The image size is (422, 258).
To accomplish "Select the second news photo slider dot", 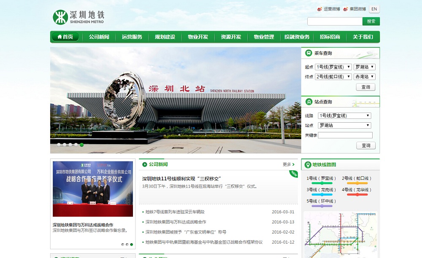I will [127, 245].
